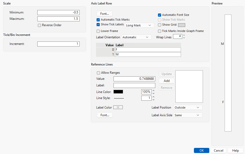The height and width of the screenshot is (154, 245).
Task: Enable the Lower Frame option
Action: [98, 31]
